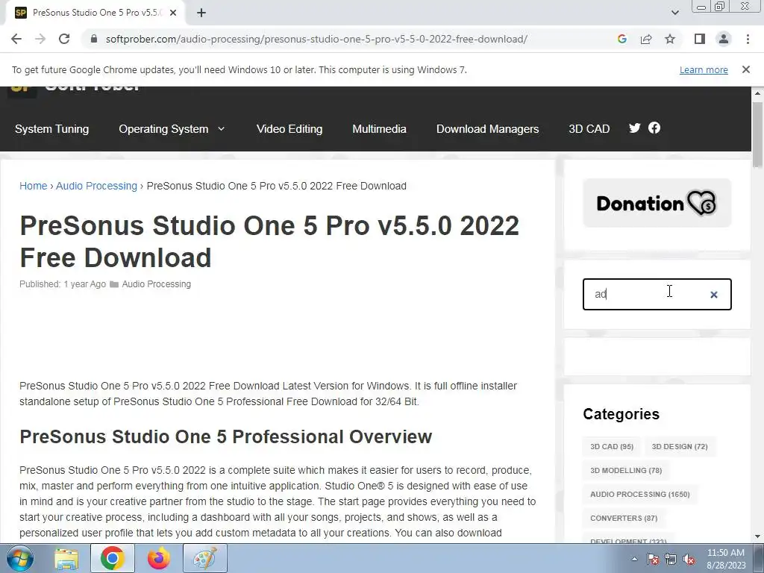Visit the site's Twitter page
764x573 pixels.
[634, 128]
